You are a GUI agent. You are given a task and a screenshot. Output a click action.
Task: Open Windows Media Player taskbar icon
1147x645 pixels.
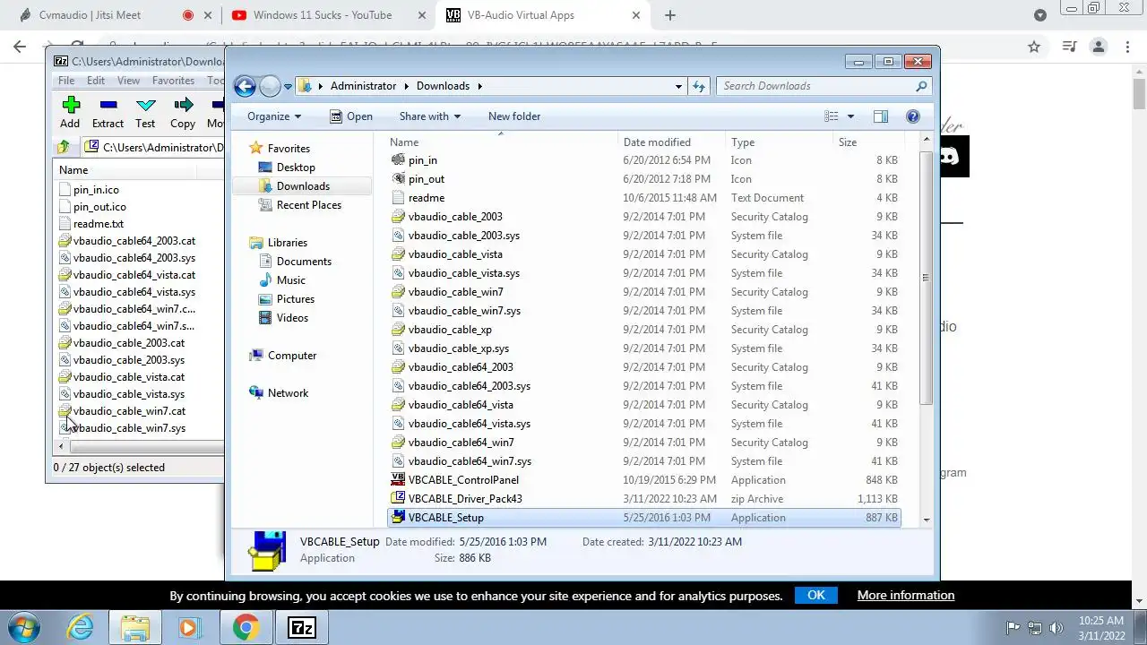[x=189, y=627]
